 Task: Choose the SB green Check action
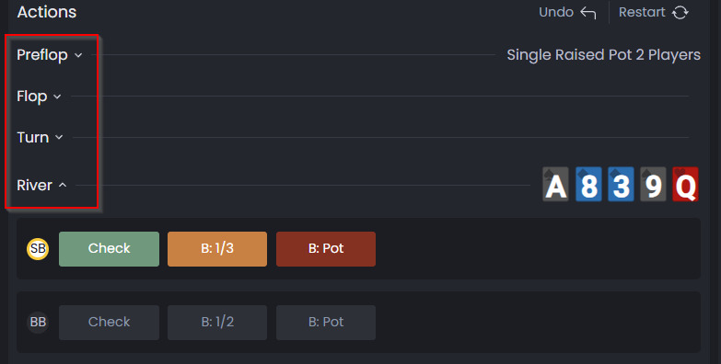pyautogui.click(x=109, y=249)
